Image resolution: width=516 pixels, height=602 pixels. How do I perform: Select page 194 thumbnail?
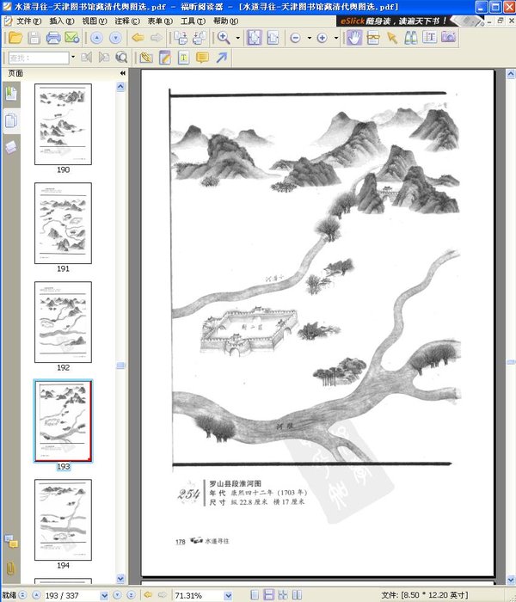(x=63, y=519)
